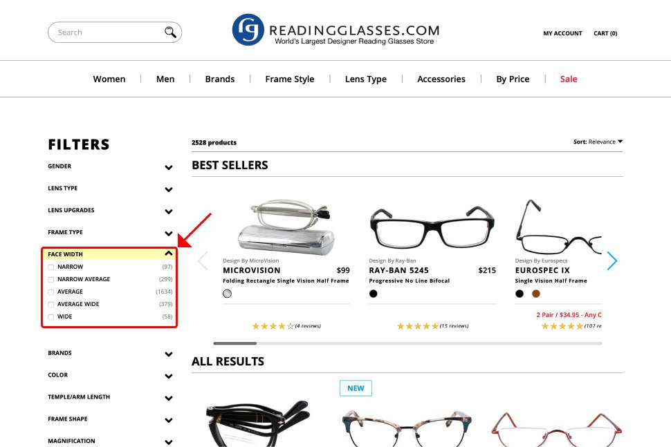
Task: Open the Frame Style menu
Action: pyautogui.click(x=290, y=79)
